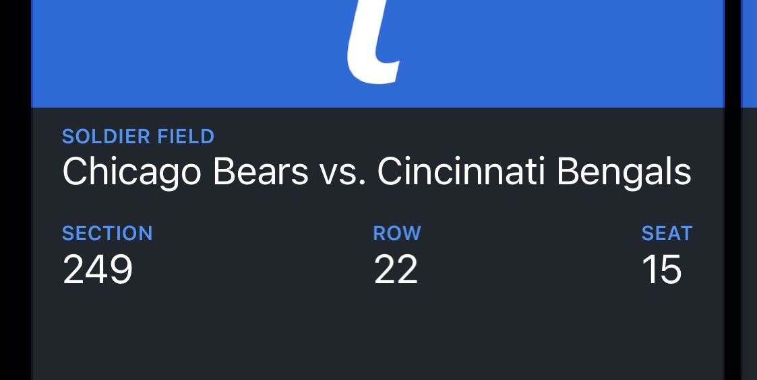Click the SOLDIER FIELD venue label

coord(138,137)
